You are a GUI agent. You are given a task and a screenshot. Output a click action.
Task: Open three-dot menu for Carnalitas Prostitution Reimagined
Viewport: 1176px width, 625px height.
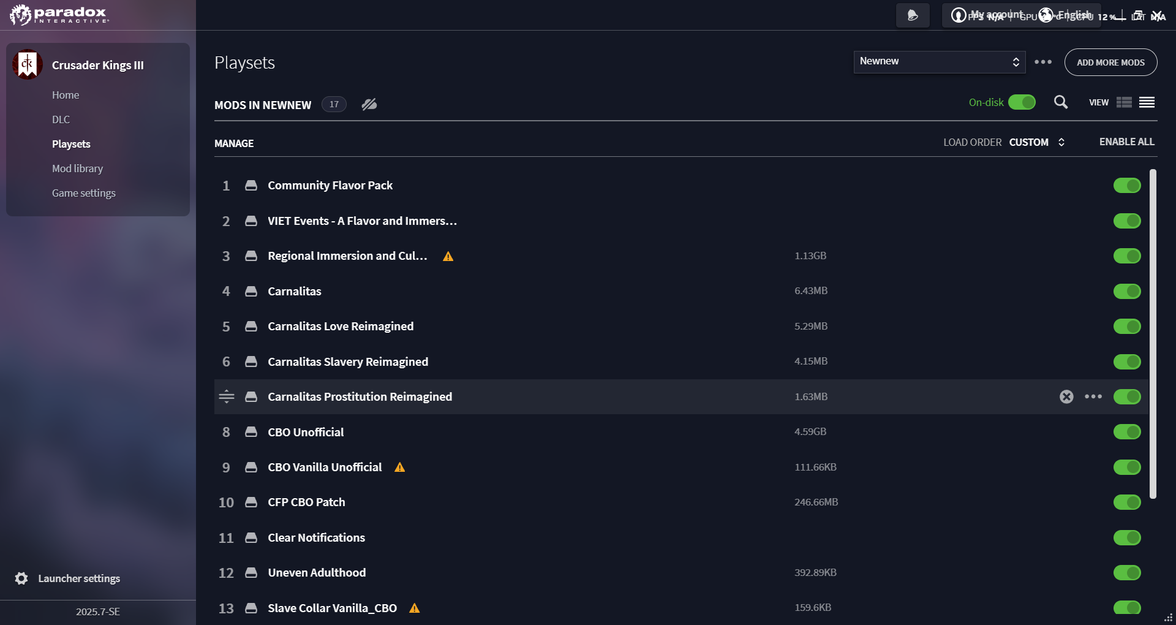1093,396
